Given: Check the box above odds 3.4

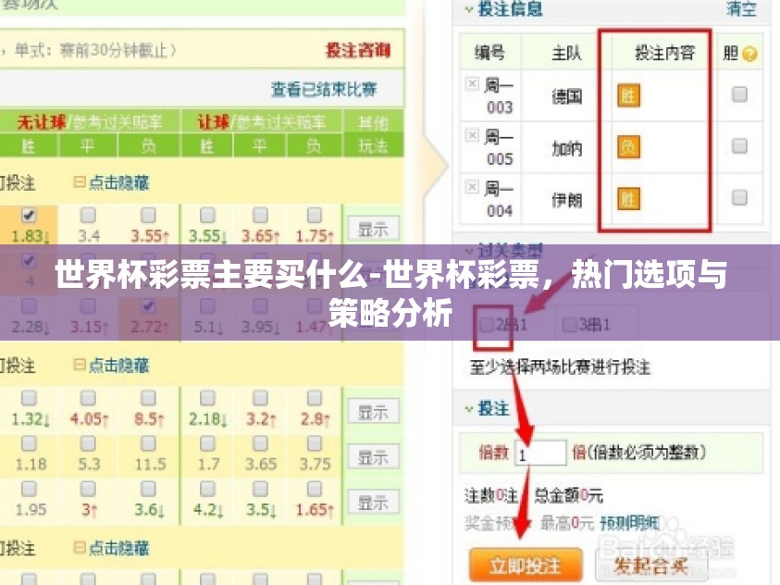Looking at the screenshot, I should point(88,215).
